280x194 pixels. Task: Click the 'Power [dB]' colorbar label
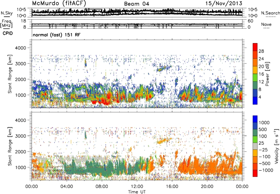pyautogui.click(x=267, y=74)
